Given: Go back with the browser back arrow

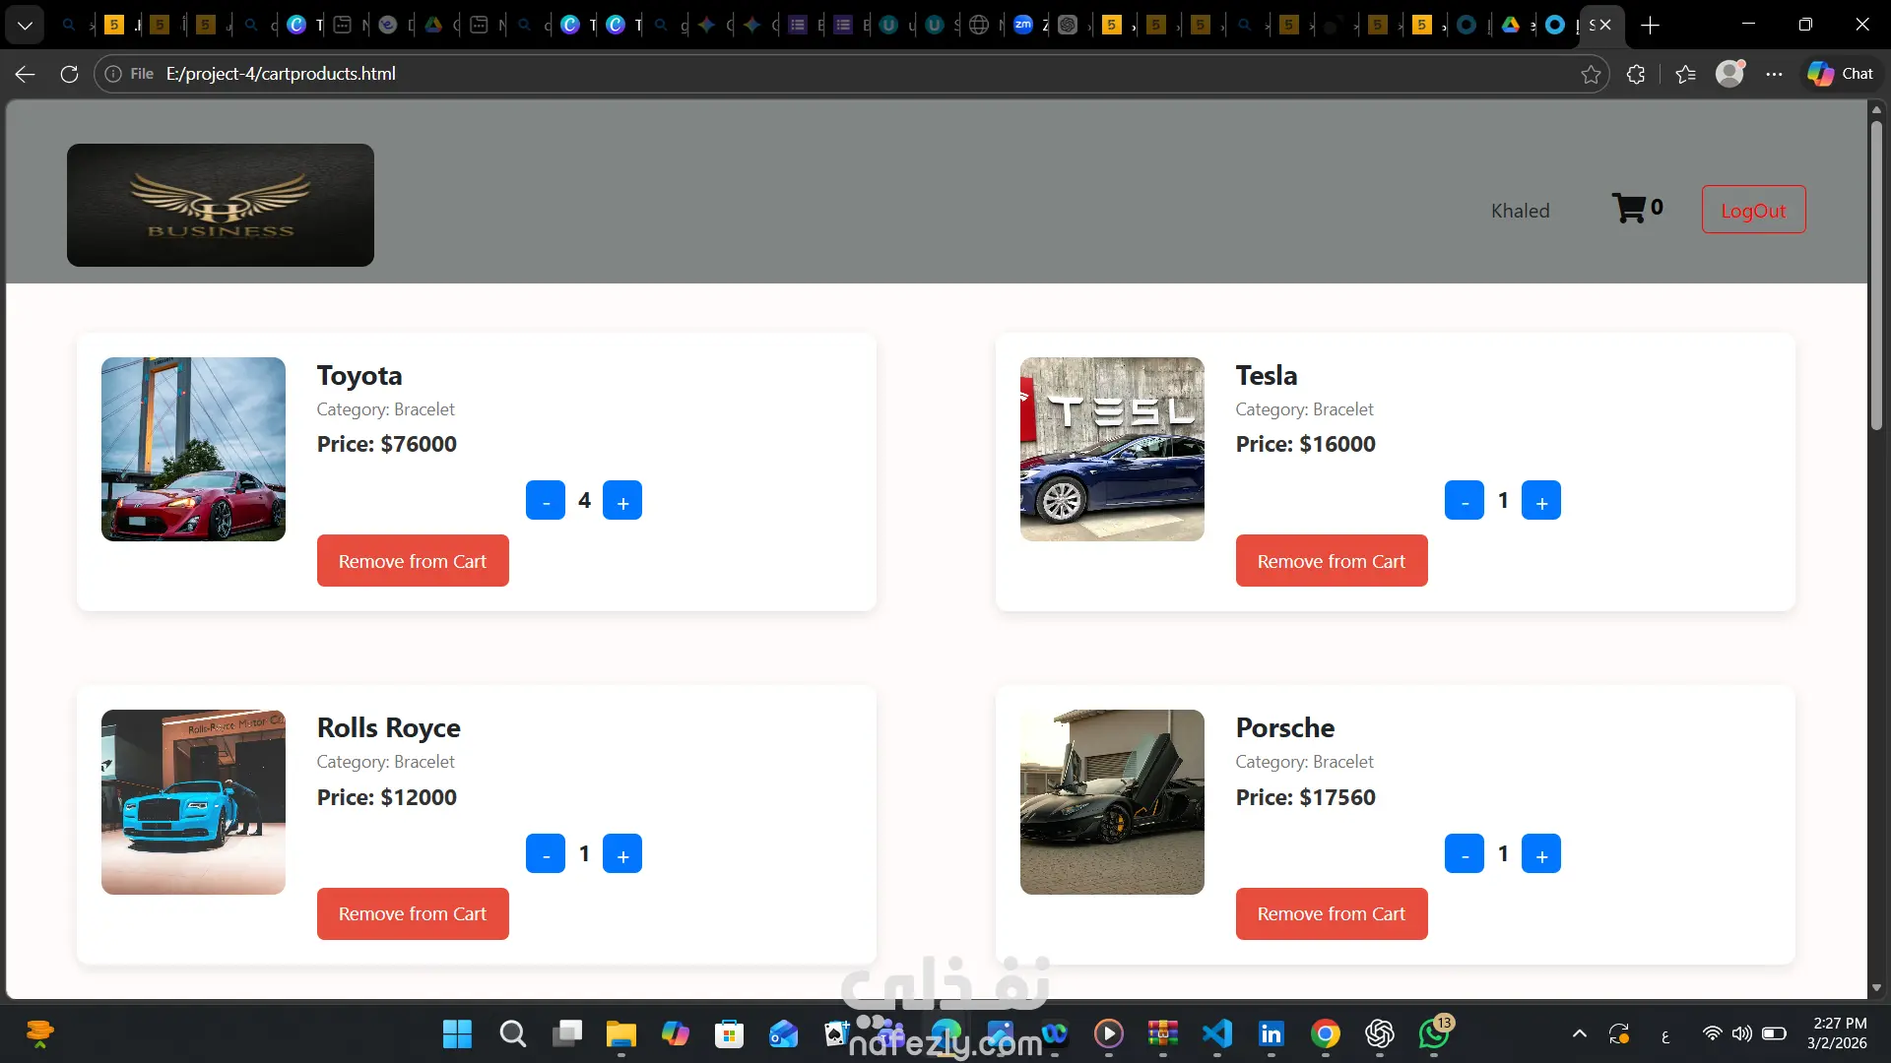Looking at the screenshot, I should (26, 74).
